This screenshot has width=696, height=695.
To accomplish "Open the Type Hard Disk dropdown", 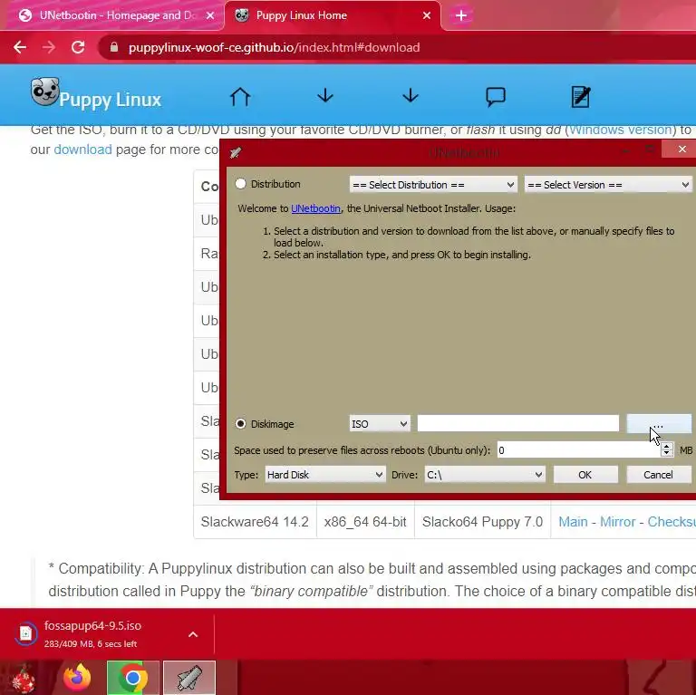I will [x=325, y=475].
